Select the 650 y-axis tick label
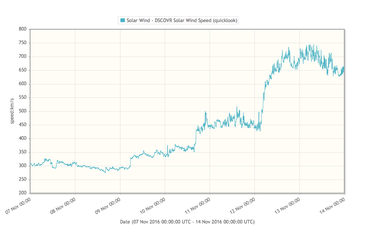Viewport: 365px width, 225px height. (23, 70)
